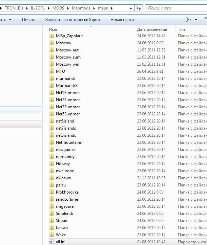Select the Net5Summer folder icon
The height and width of the screenshot is (245, 207).
pyautogui.click(x=51, y=114)
